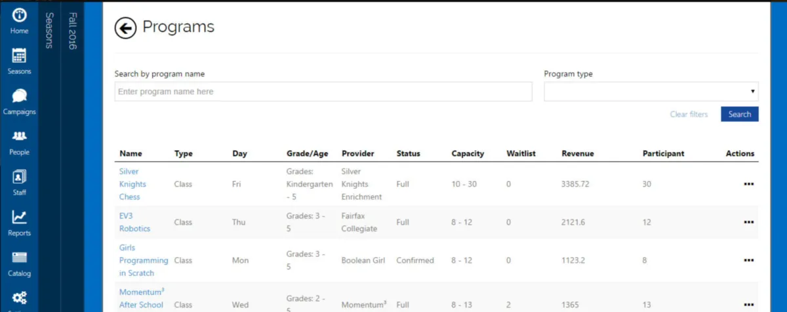Click the Day column header

(239, 153)
